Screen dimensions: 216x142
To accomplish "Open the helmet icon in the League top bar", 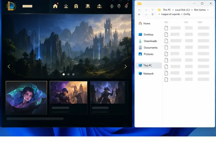I will (76, 6).
